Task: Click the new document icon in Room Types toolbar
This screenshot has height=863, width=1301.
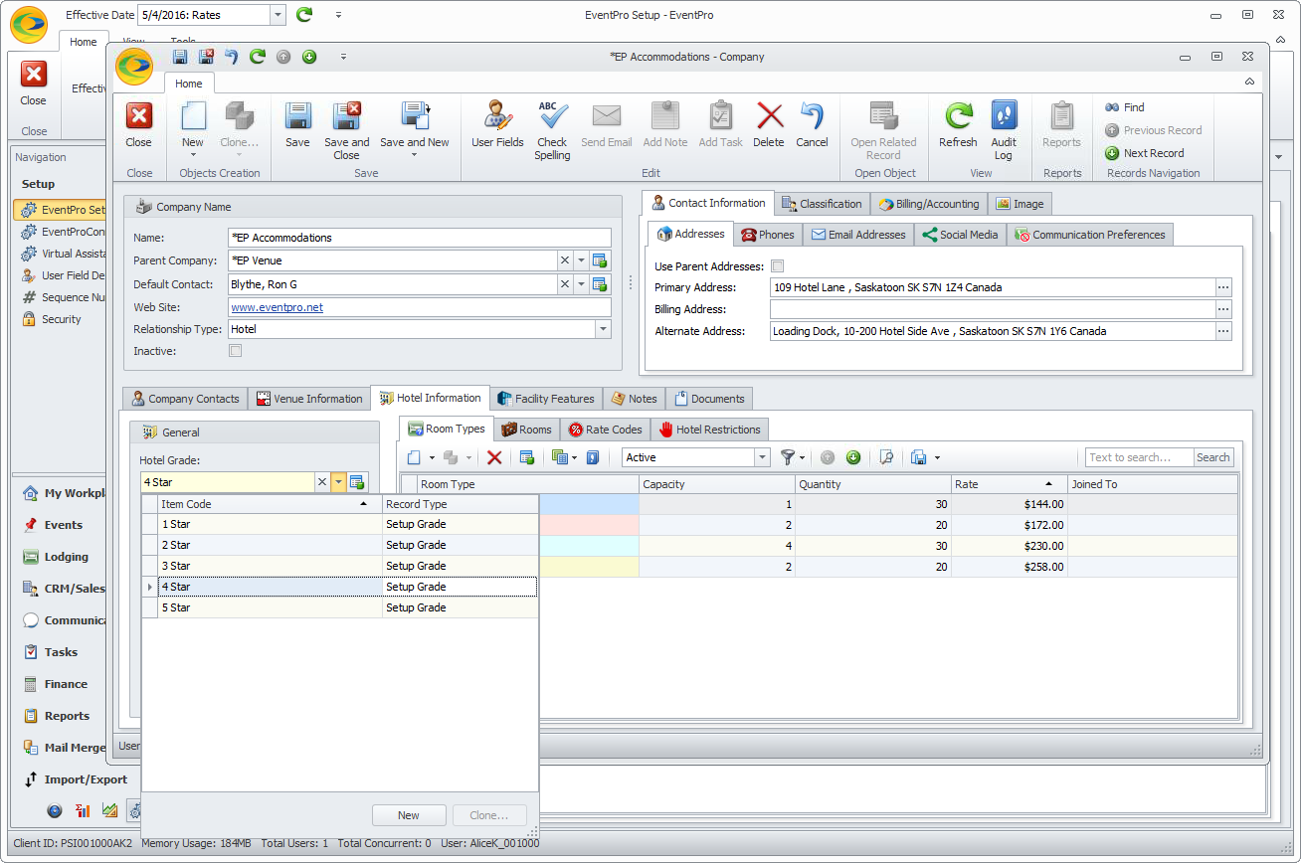Action: point(415,457)
